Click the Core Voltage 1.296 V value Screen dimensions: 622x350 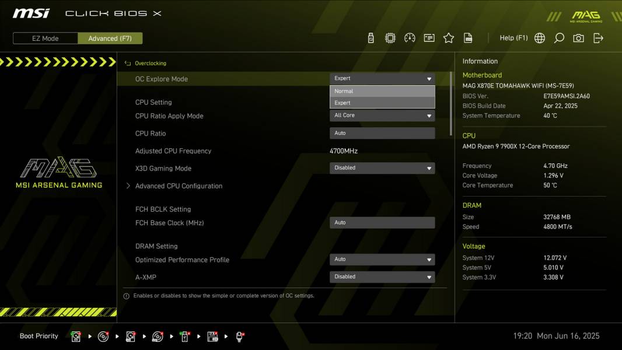(x=553, y=176)
